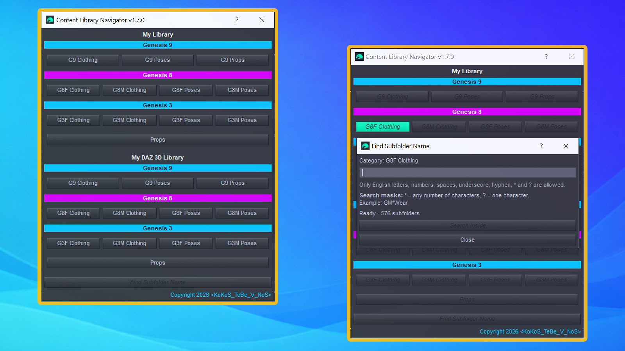Click the Copyright KoKoS_TeBe_V_NoS link in left window
This screenshot has width=625, height=351.
coord(221,295)
